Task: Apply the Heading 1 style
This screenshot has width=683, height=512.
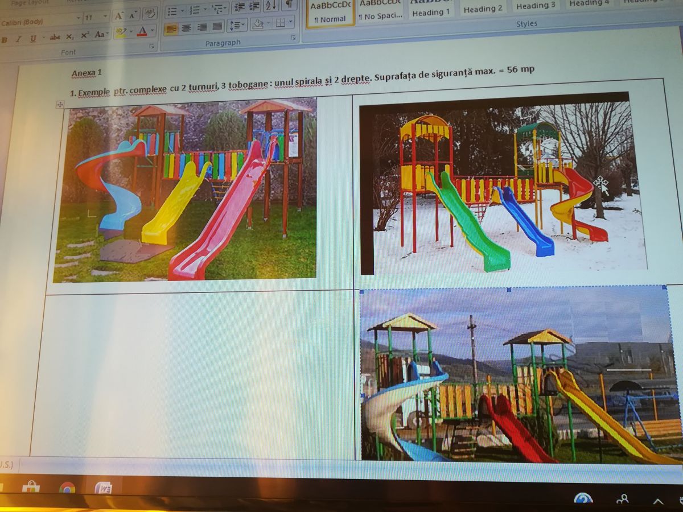Action: (x=431, y=12)
